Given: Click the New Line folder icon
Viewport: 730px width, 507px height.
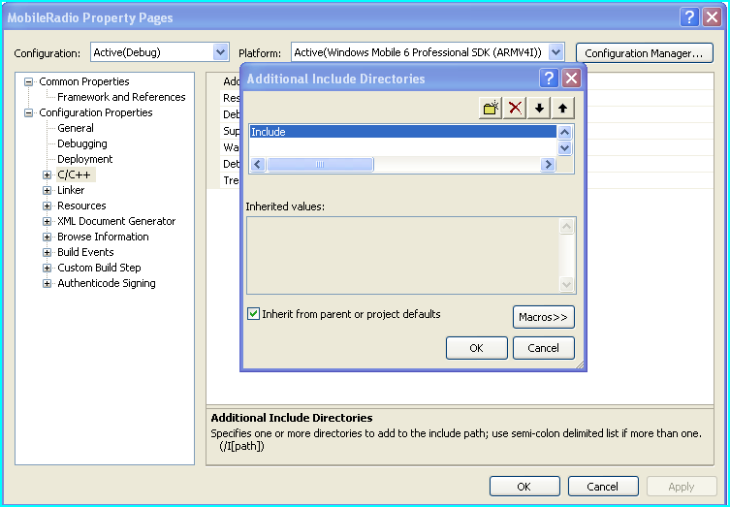Looking at the screenshot, I should pos(491,108).
